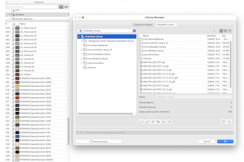This screenshot has width=244, height=162.
Task: Select Log Home Demo folder in file list
Action: 184,55
